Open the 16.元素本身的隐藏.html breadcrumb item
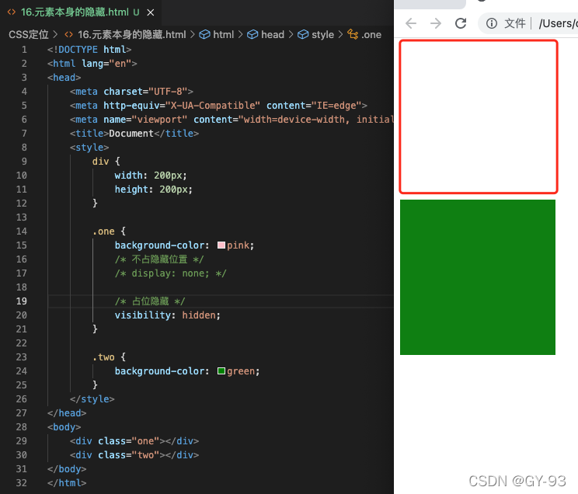This screenshot has height=494, width=578. point(131,35)
